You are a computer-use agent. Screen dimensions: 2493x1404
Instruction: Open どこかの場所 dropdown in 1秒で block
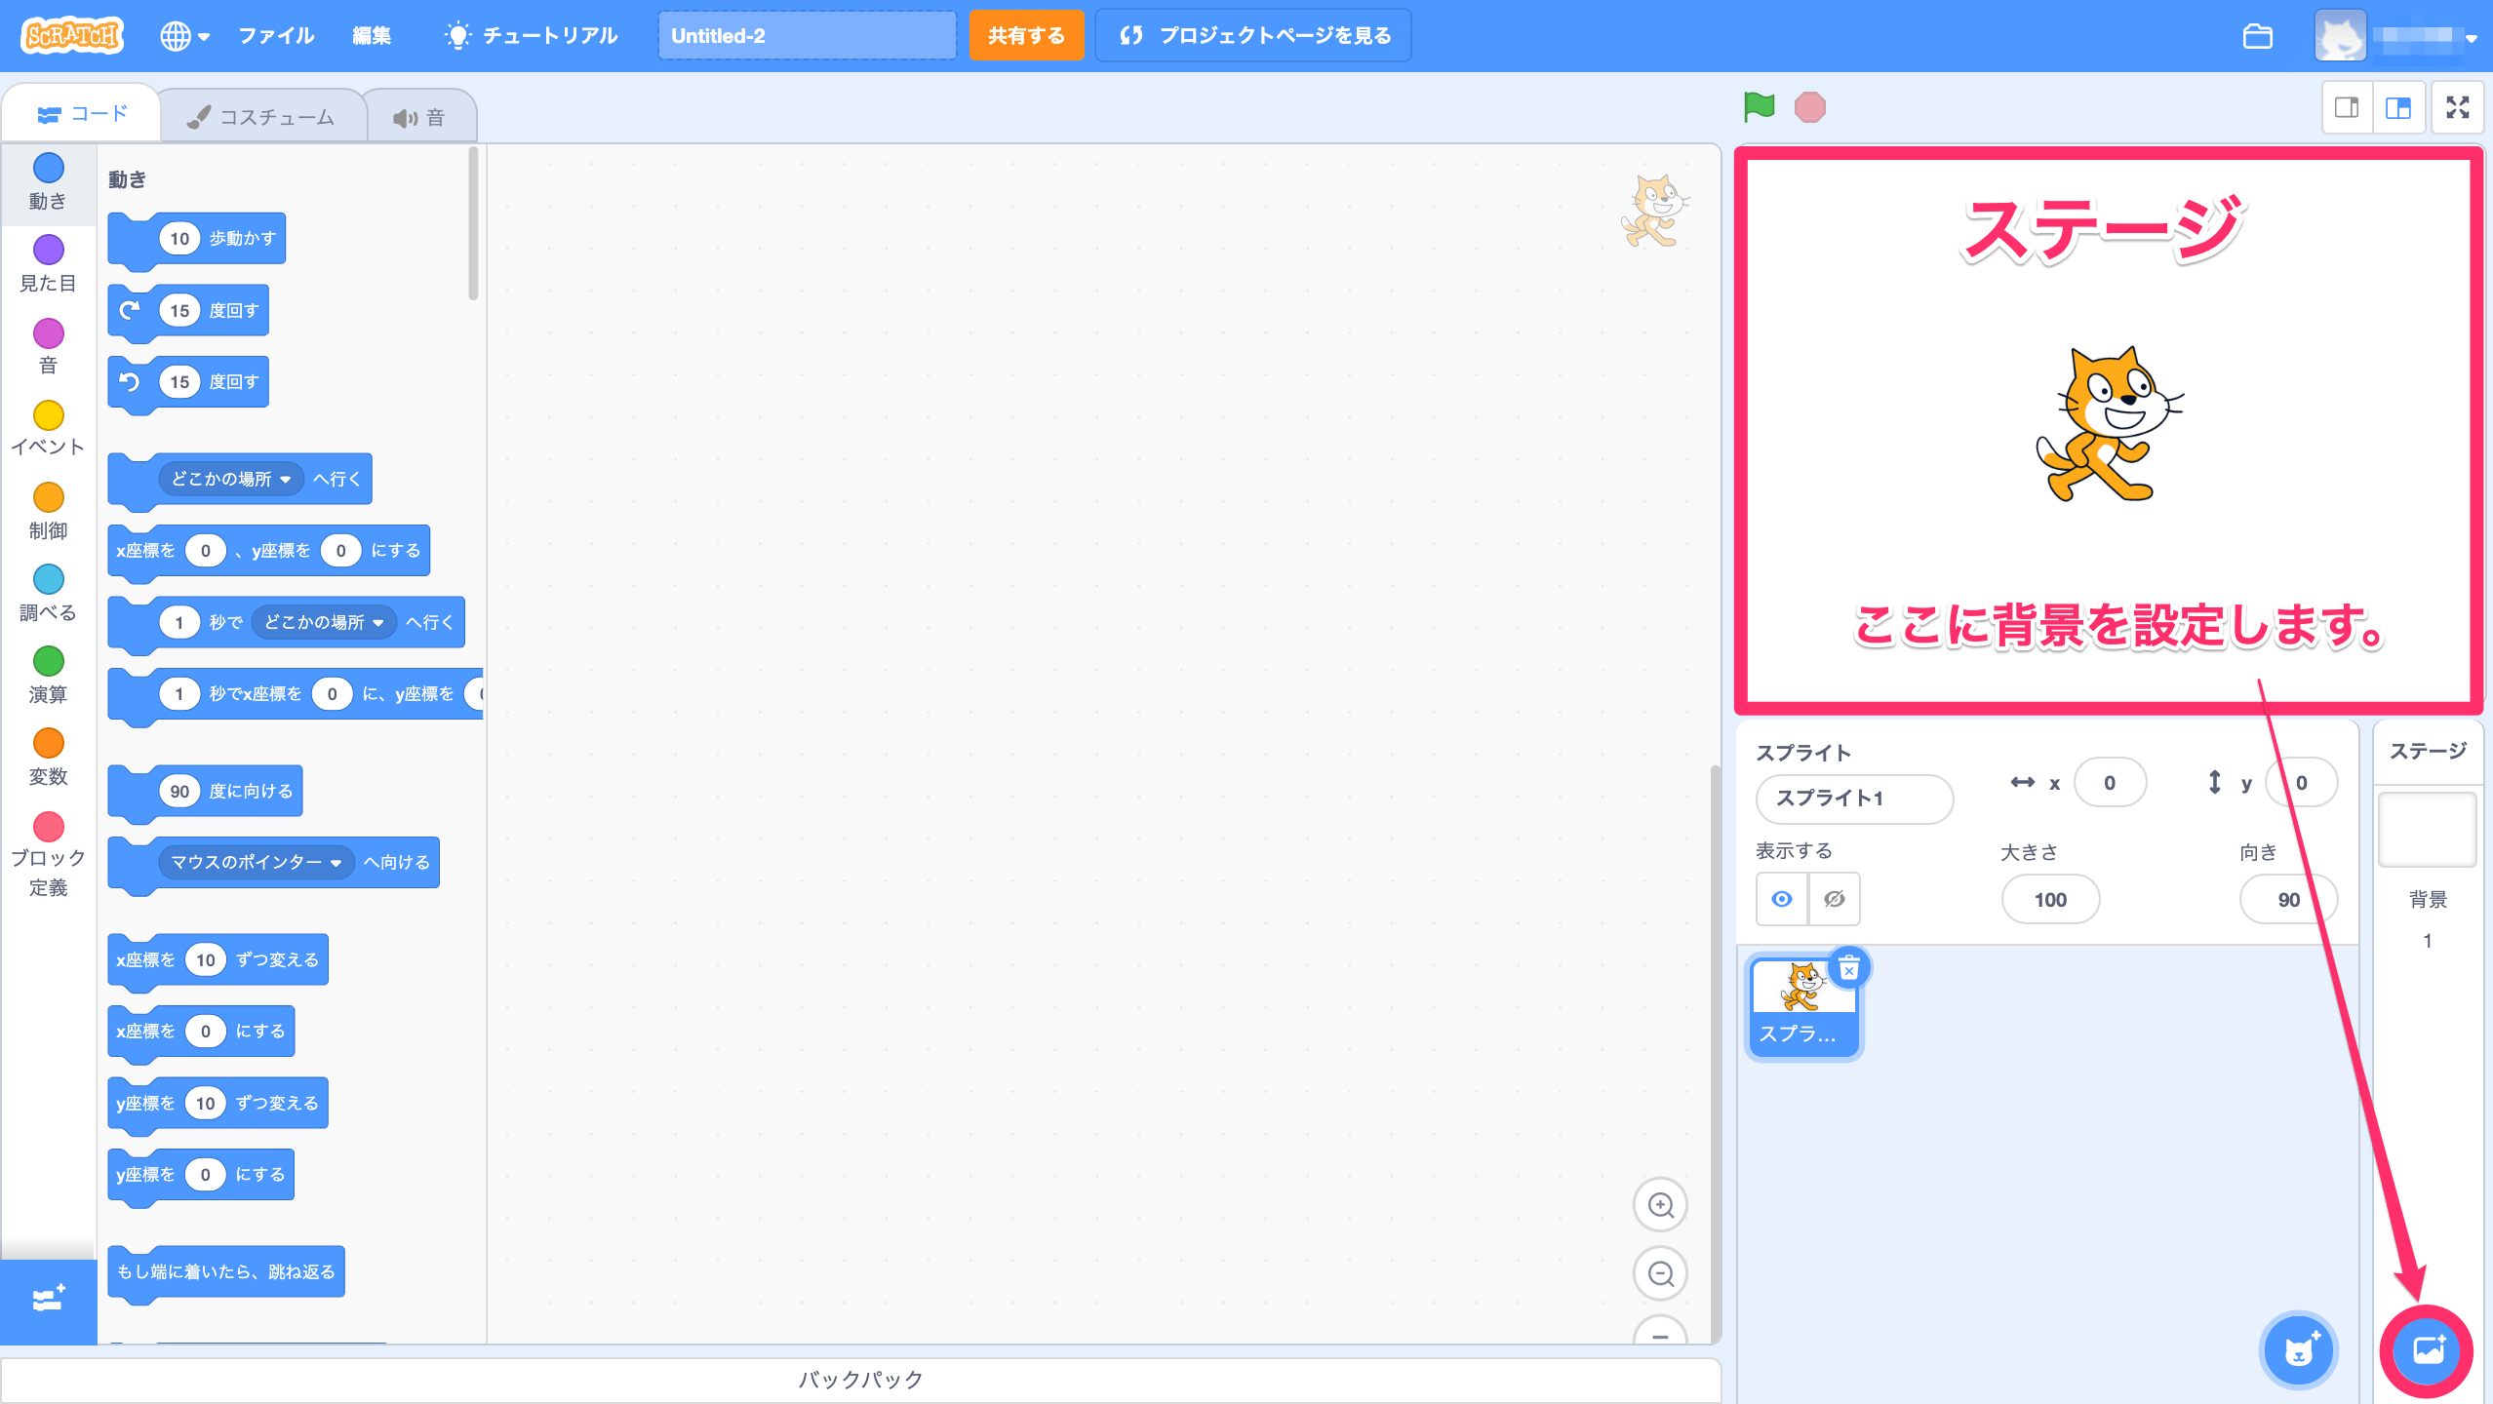coord(324,622)
